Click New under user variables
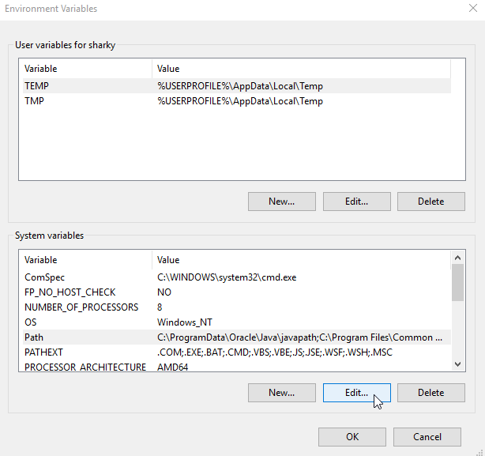The image size is (485, 456). pyautogui.click(x=281, y=202)
